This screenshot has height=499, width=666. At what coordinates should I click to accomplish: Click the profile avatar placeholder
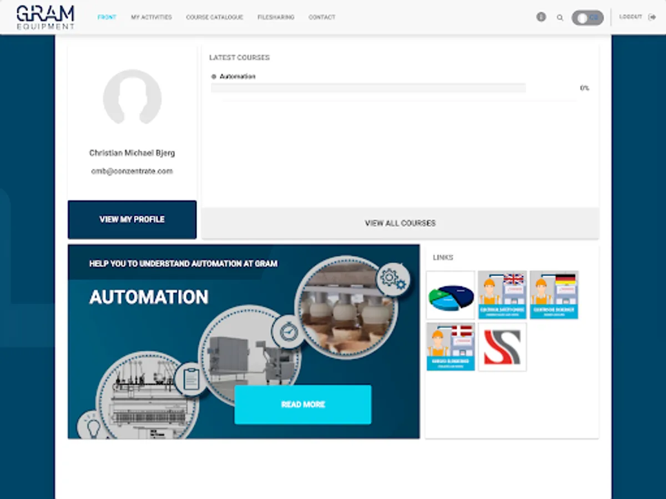coord(132,97)
